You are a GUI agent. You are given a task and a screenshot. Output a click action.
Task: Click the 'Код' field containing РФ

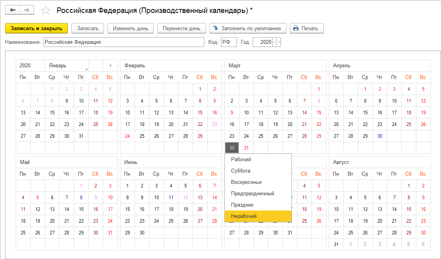tap(228, 42)
